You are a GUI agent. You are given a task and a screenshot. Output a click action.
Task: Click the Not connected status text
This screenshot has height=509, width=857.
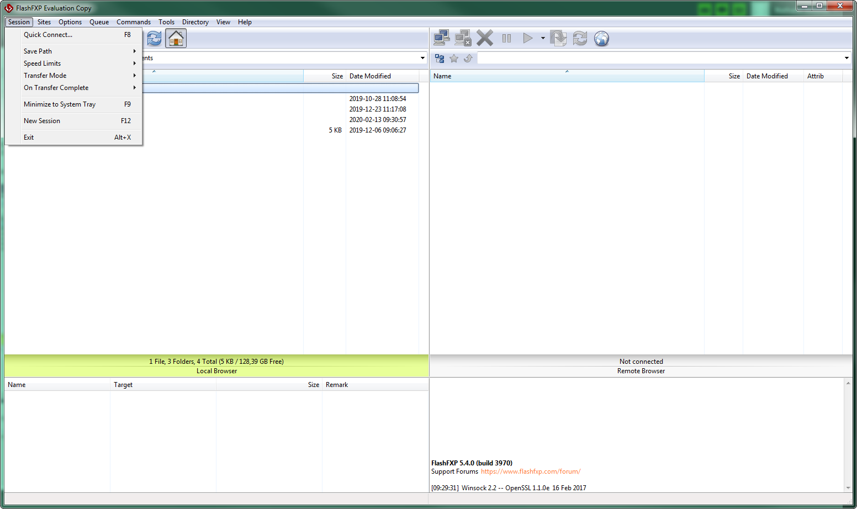pyautogui.click(x=641, y=362)
